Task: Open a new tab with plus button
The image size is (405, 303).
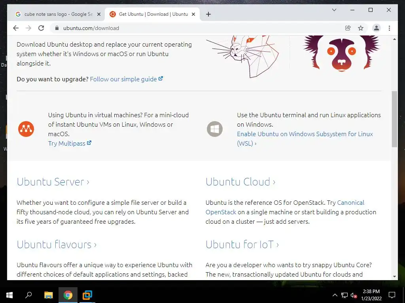Action: tap(208, 14)
